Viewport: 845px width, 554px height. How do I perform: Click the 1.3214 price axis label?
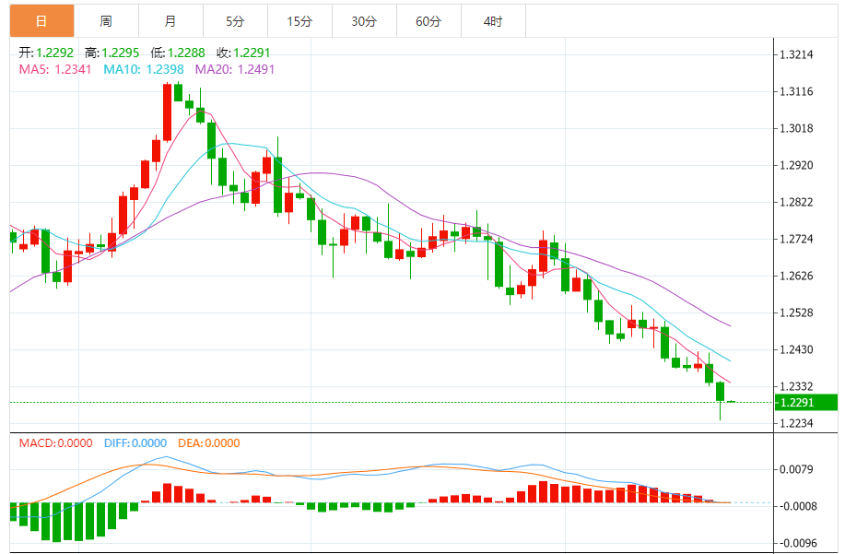click(796, 54)
